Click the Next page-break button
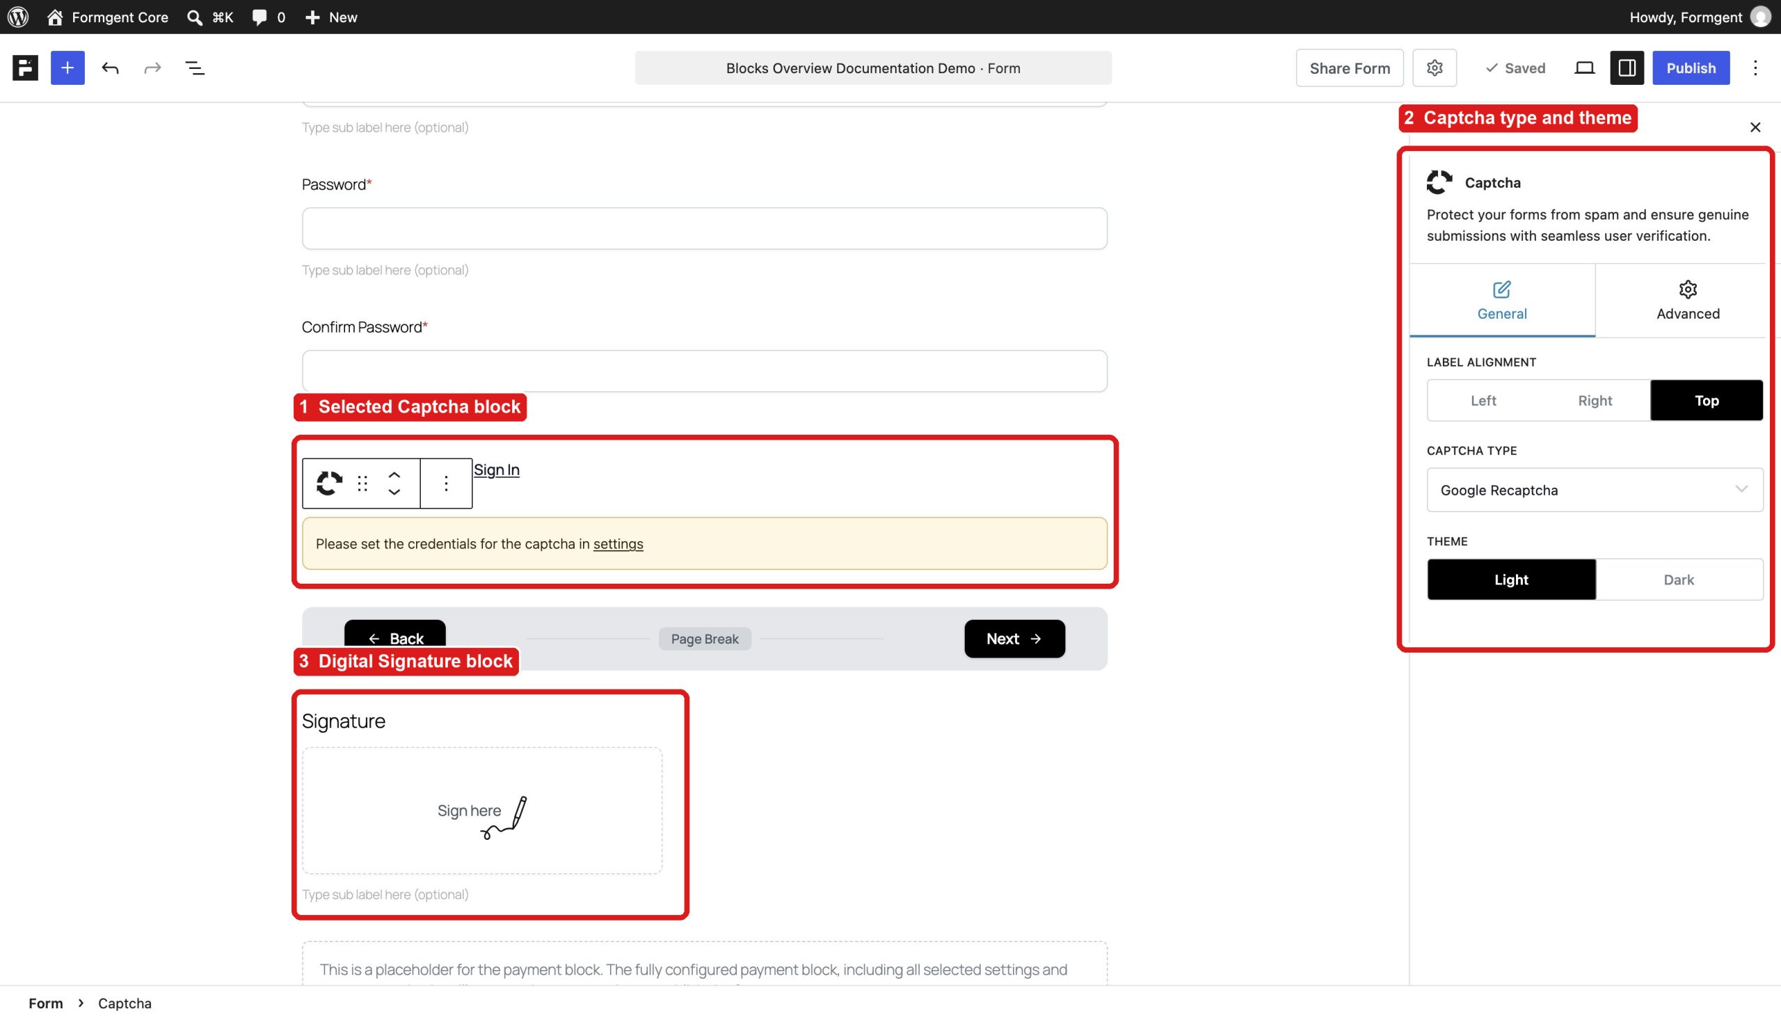The image size is (1781, 1020). 1014,638
